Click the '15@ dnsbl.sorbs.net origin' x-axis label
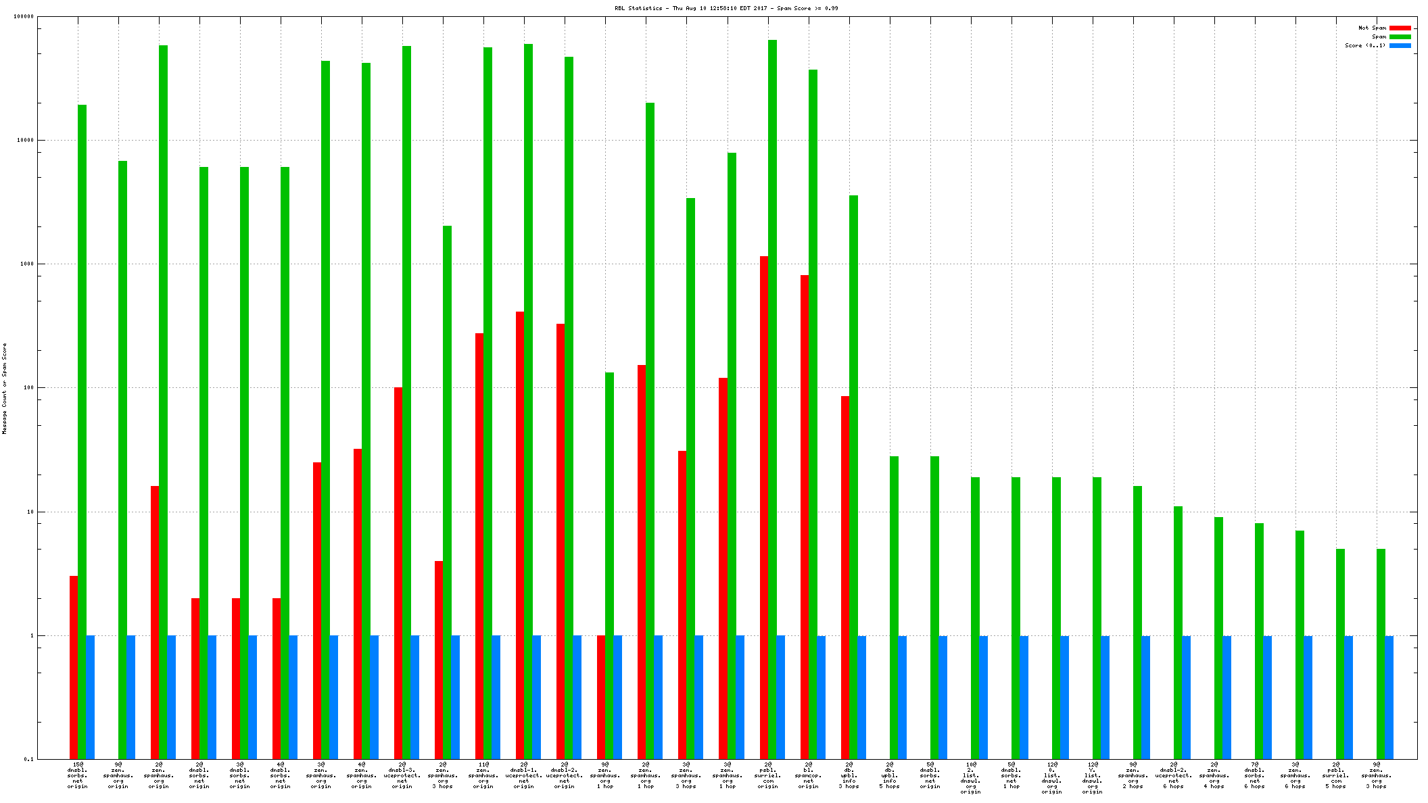Viewport: 1428px width, 803px height. pos(78,775)
